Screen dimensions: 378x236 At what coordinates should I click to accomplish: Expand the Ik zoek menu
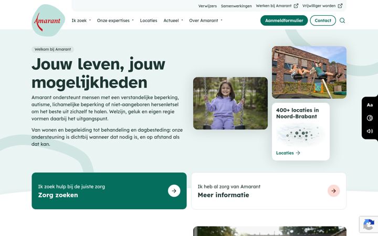(x=81, y=20)
